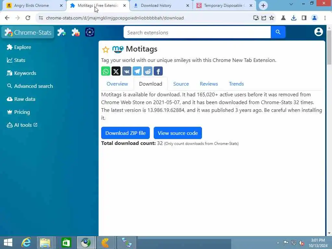This screenshot has width=332, height=249.
Task: Select the Download tab
Action: pos(150,84)
